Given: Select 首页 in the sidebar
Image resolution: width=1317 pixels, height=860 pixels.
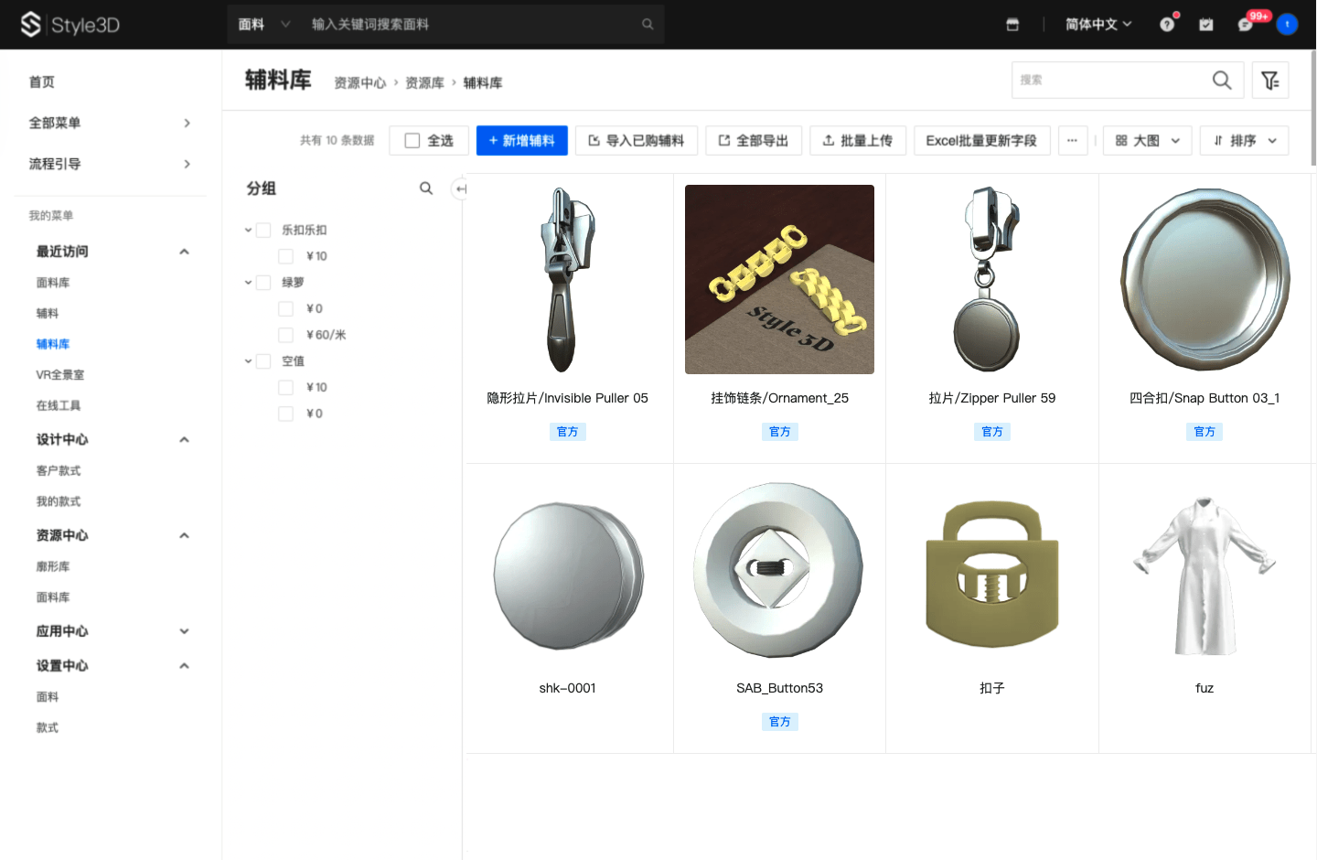Looking at the screenshot, I should pos(42,82).
